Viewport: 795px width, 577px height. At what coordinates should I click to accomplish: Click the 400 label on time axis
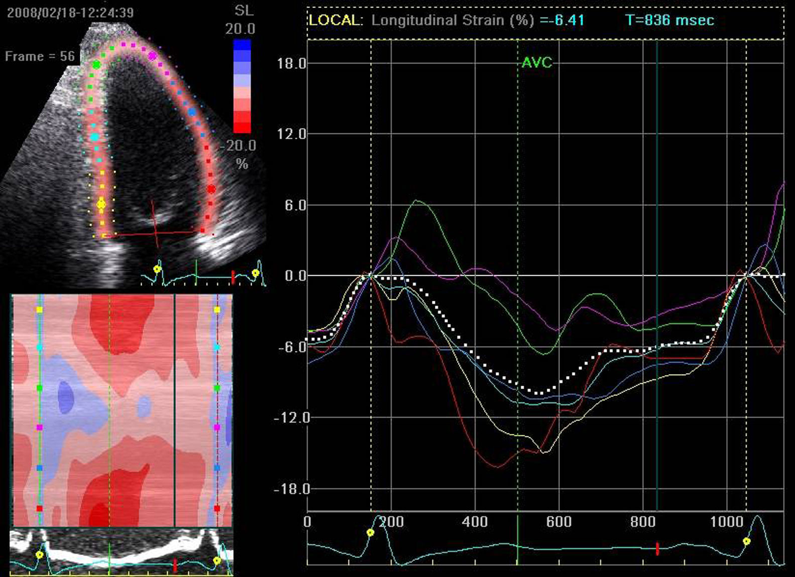click(475, 522)
